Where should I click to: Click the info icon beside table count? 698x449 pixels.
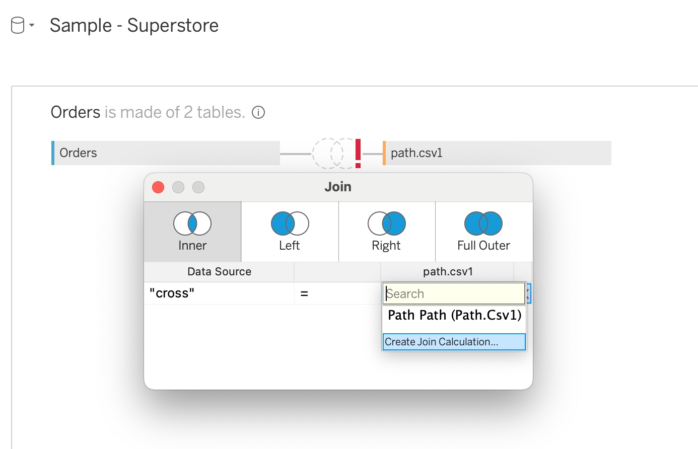pos(258,112)
